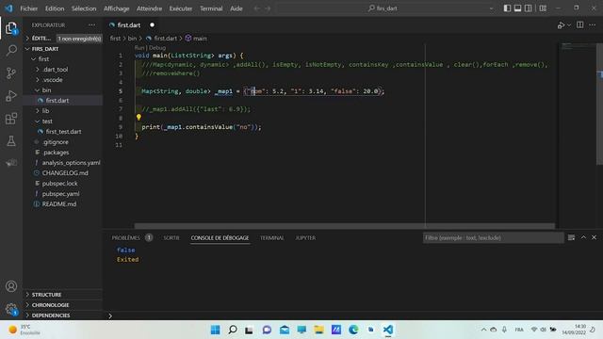This screenshot has height=339, width=603.
Task: Click the horizontal scrollbar of the editor
Action: tap(345, 226)
